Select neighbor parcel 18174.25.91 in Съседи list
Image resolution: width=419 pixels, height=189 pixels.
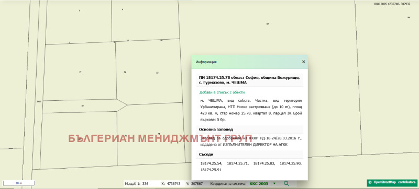coord(211,170)
